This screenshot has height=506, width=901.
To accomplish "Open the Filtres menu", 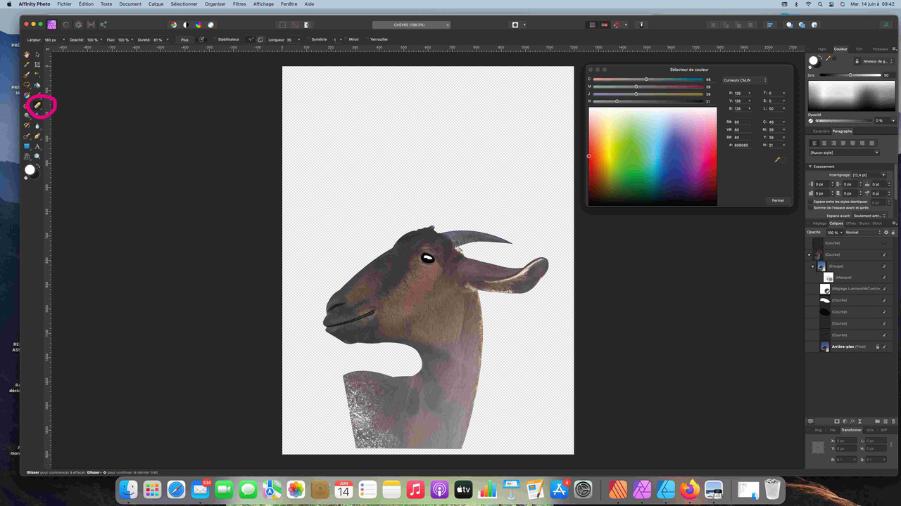I will pyautogui.click(x=239, y=4).
